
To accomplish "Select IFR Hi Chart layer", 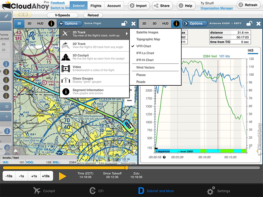I will [145, 60].
